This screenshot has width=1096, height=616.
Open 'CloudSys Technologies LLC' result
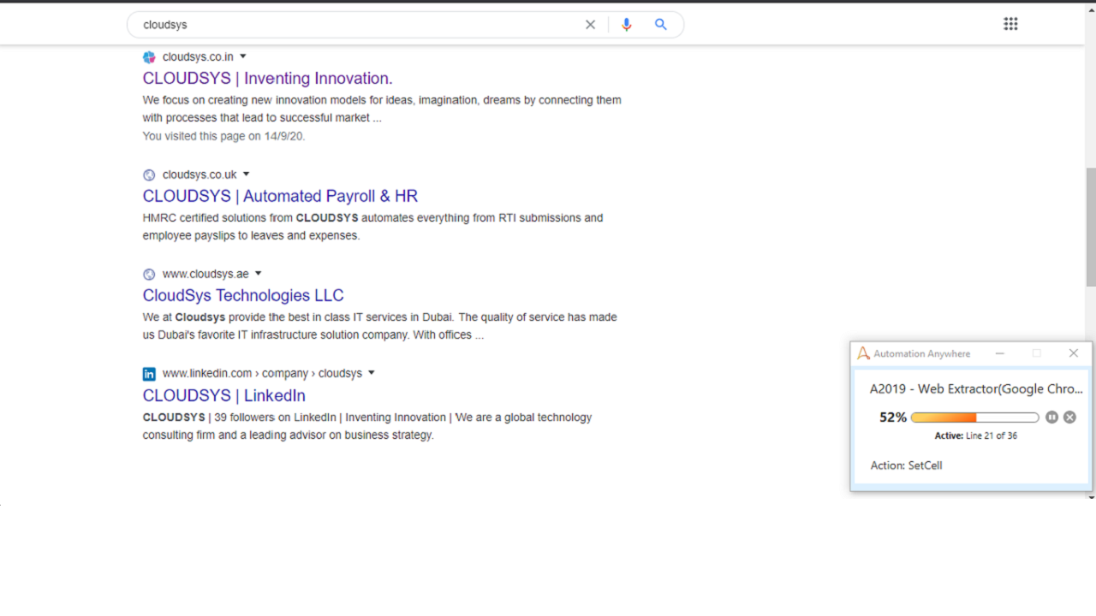tap(243, 296)
